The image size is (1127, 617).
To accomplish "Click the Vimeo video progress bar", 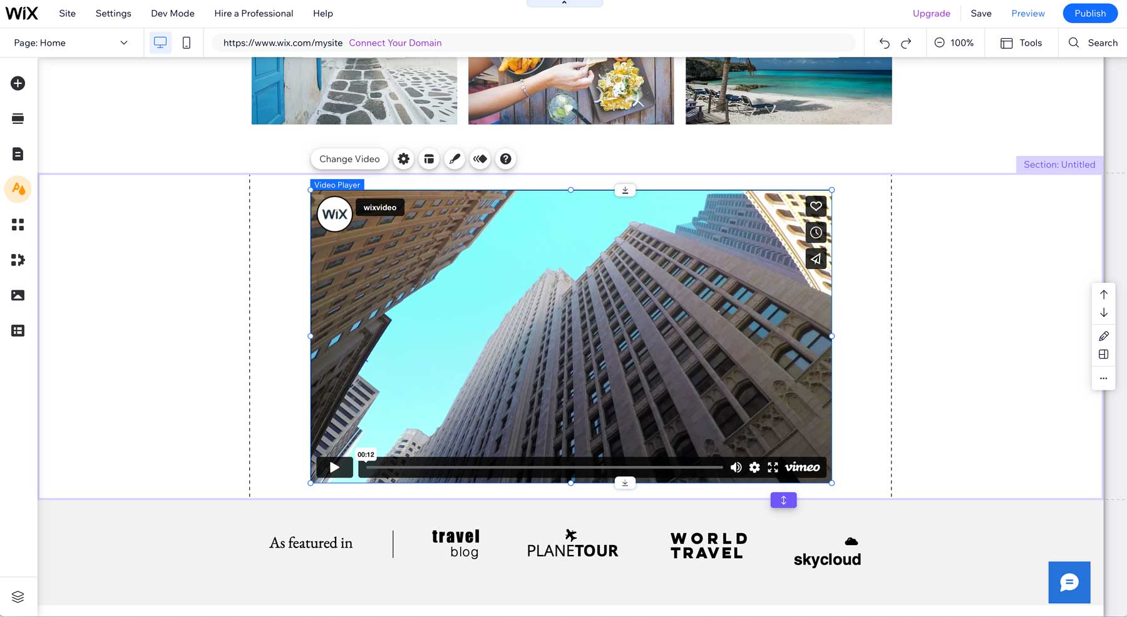I will [x=545, y=467].
